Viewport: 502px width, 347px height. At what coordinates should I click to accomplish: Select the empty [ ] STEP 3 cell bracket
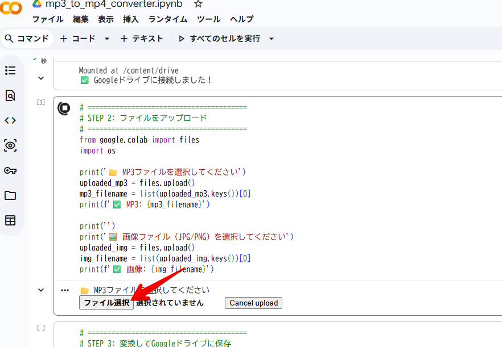tap(41, 328)
